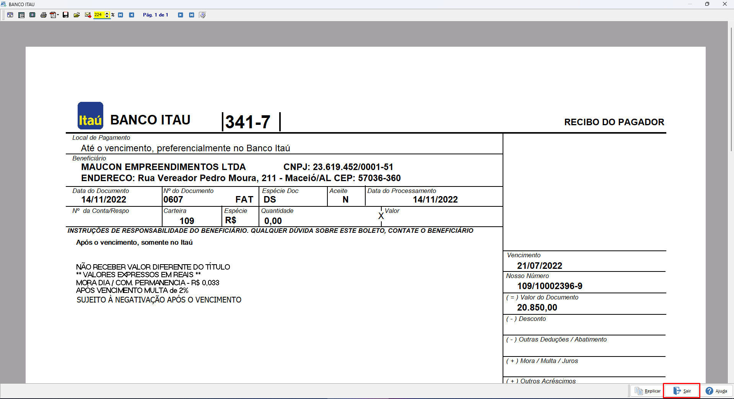Click the Espécie value 'R$'

click(x=231, y=220)
